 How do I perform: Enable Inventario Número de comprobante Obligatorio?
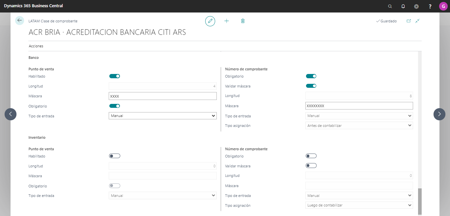(x=311, y=156)
